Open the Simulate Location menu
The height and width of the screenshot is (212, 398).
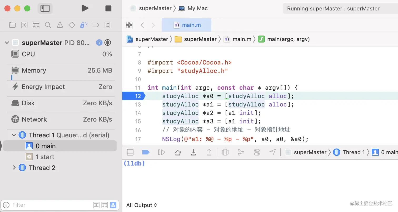273,152
